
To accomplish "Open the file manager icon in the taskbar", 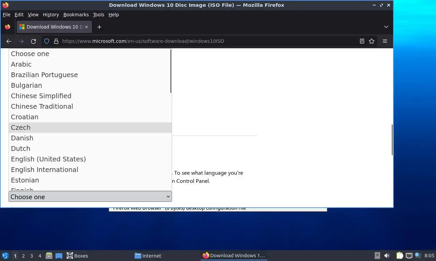I will coord(49,256).
